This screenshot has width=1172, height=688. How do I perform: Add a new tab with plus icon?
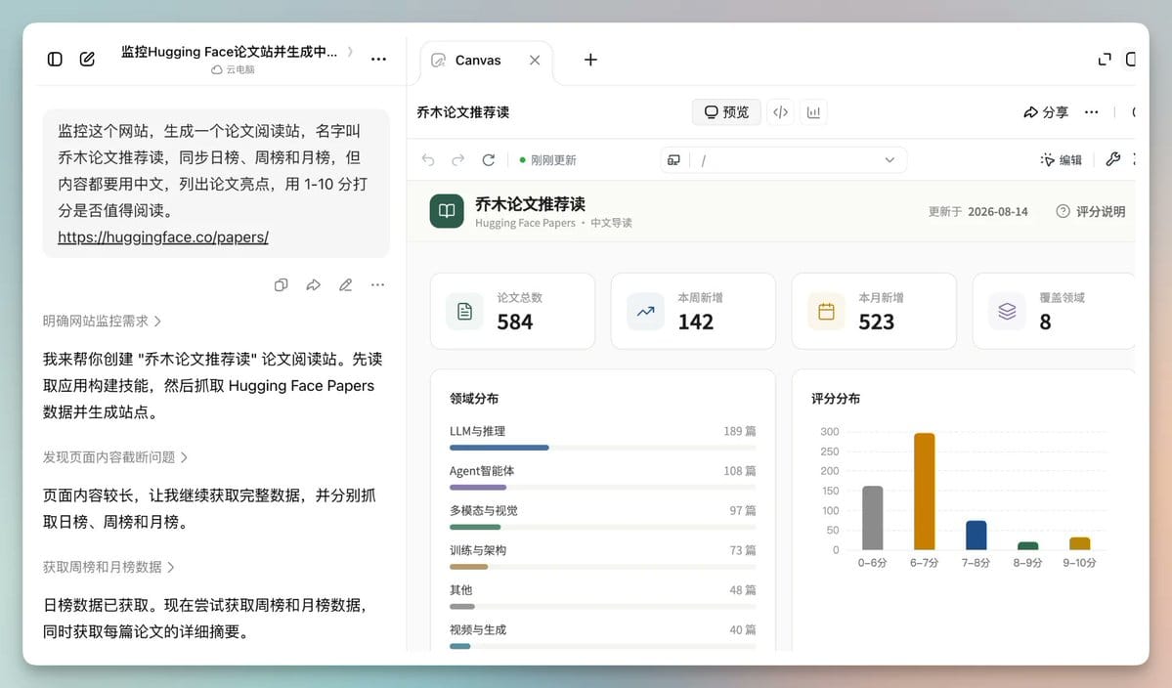coord(590,60)
